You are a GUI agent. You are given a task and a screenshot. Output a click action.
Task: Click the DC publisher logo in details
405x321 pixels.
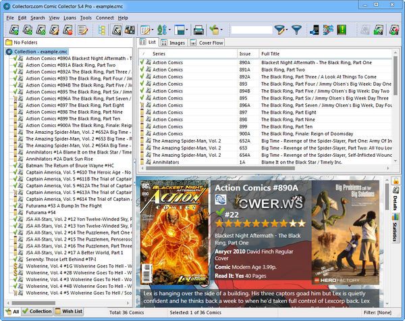point(220,199)
